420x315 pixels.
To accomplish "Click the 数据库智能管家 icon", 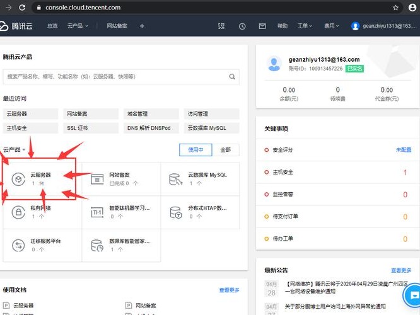I will (97, 245).
